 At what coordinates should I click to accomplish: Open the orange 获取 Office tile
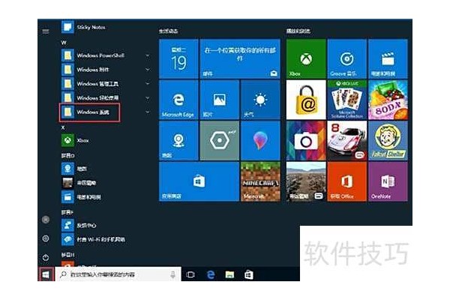(347, 181)
